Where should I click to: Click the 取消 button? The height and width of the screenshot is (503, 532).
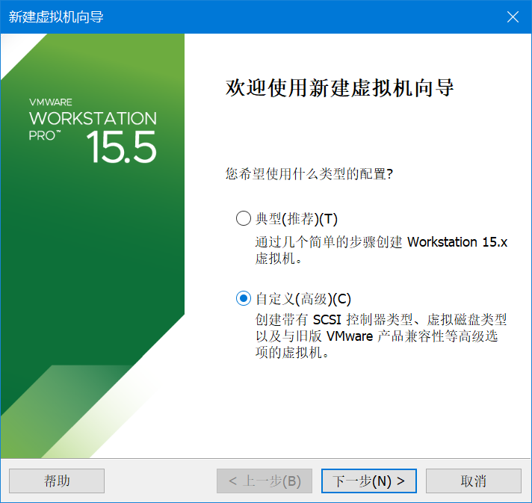click(473, 481)
